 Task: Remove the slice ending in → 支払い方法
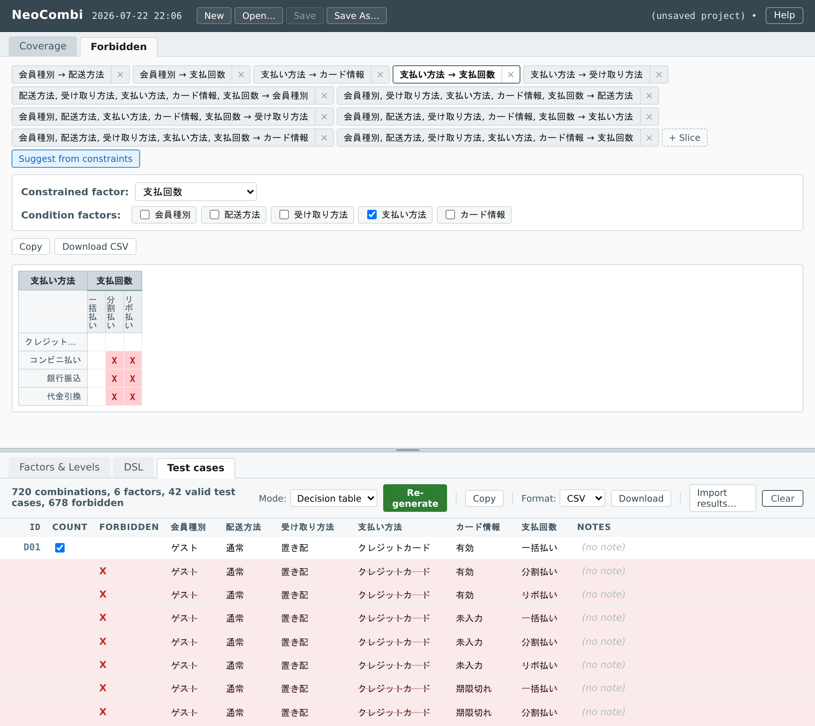tap(649, 117)
